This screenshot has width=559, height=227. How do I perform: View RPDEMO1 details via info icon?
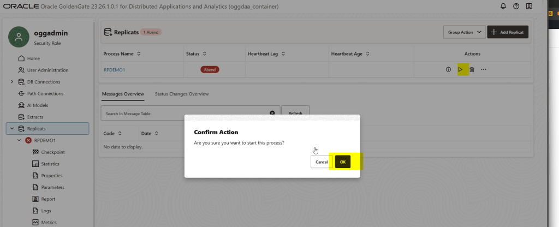(x=449, y=69)
